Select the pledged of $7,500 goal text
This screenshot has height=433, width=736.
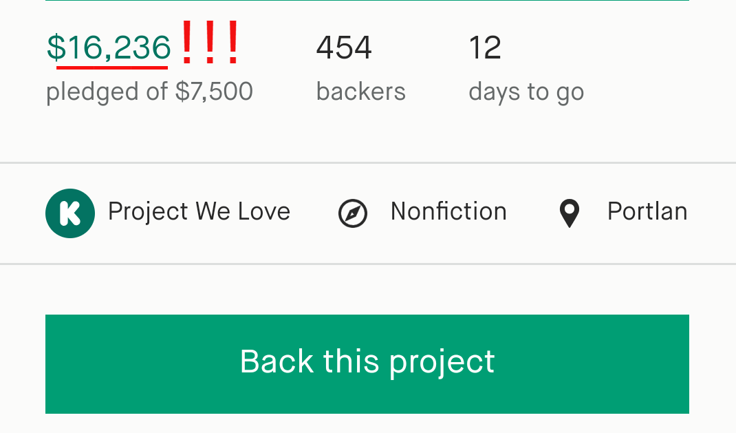(149, 92)
